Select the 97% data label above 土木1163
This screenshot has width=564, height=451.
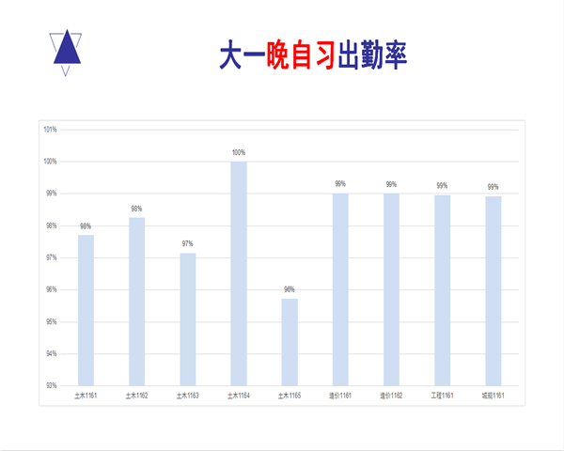188,244
